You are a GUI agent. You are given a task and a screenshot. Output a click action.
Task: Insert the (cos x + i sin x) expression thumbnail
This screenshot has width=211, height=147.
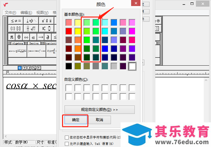click(36, 51)
